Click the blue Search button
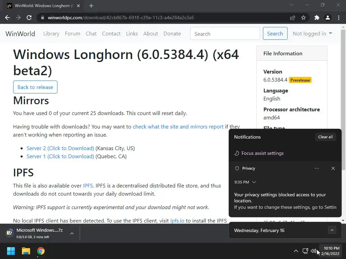The height and width of the screenshot is (259, 346). (x=275, y=33)
